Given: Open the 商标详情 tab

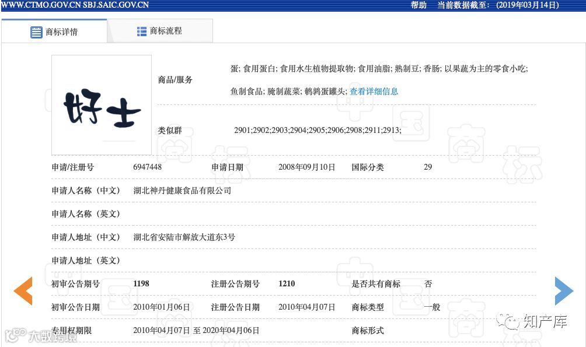Looking at the screenshot, I should click(x=54, y=31).
